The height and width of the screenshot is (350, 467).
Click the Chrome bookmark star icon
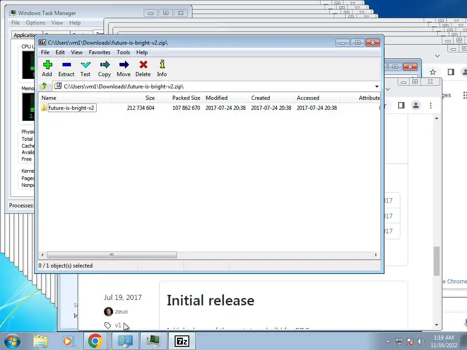433,72
